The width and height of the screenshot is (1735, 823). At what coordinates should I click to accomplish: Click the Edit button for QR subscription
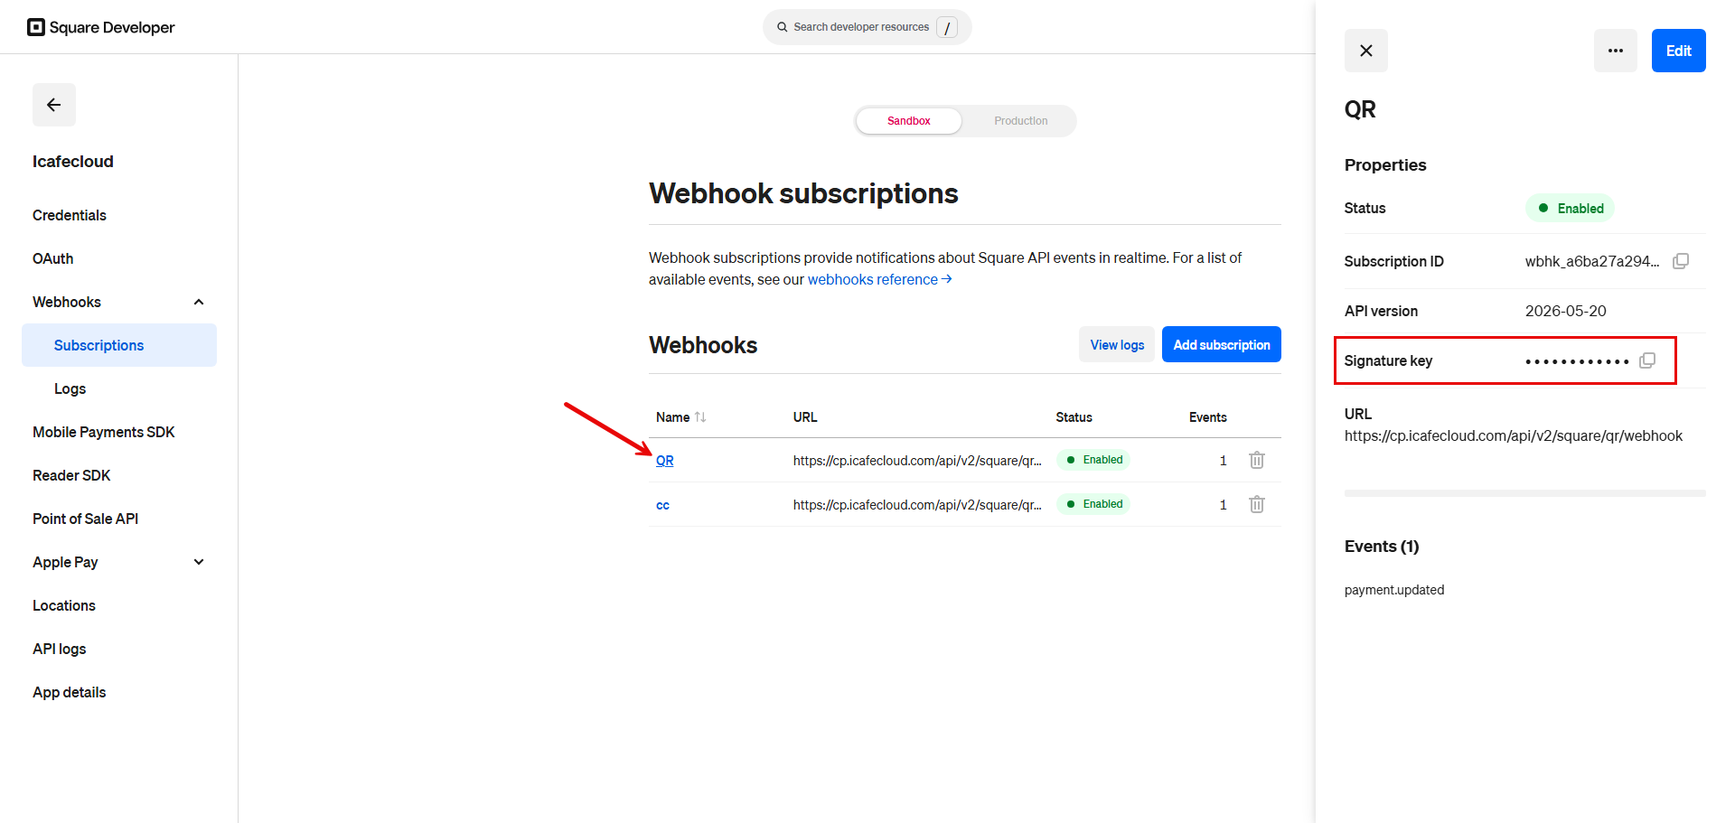point(1679,51)
